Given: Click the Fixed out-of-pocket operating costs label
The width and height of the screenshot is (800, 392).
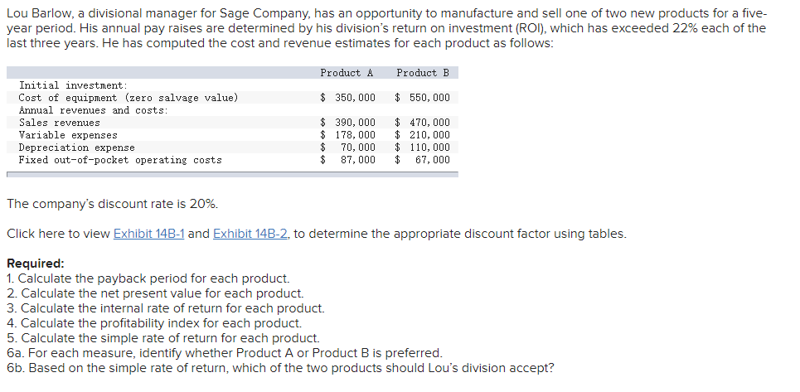Looking at the screenshot, I should (x=120, y=160).
